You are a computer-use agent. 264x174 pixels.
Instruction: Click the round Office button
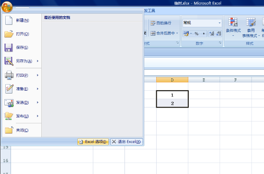click(x=7, y=7)
